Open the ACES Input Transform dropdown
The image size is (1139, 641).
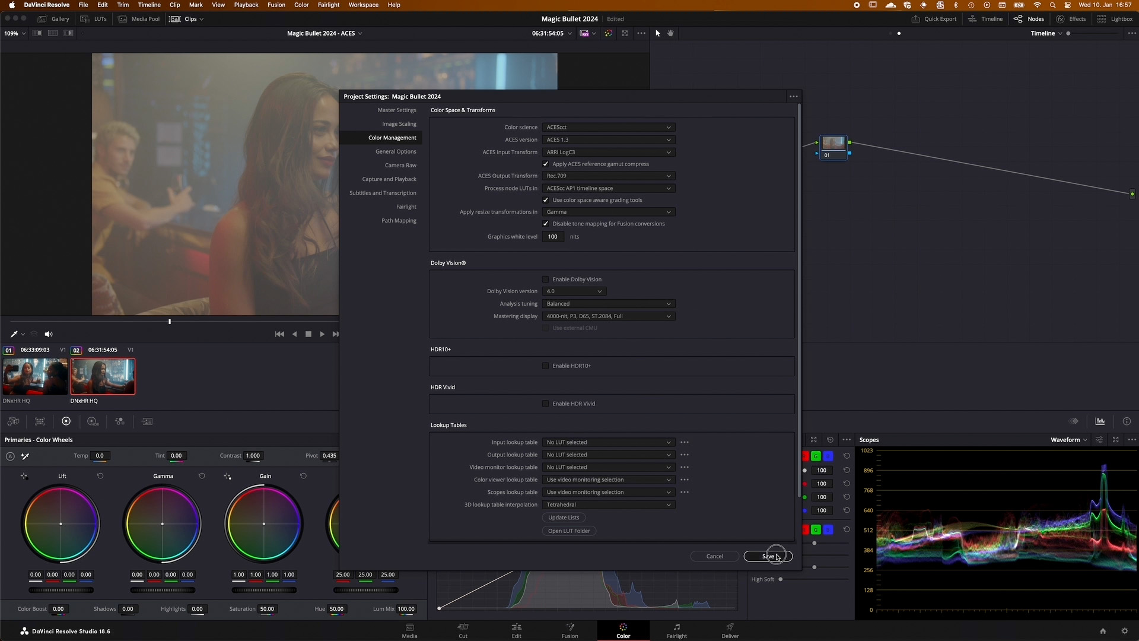point(609,152)
